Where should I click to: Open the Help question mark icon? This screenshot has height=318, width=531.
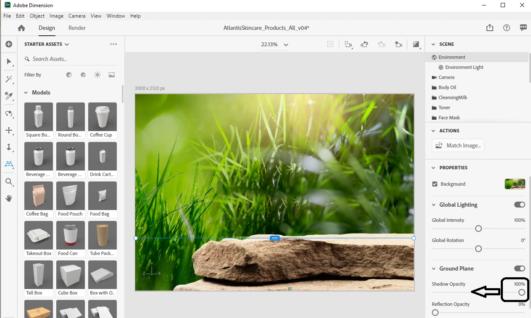507,28
